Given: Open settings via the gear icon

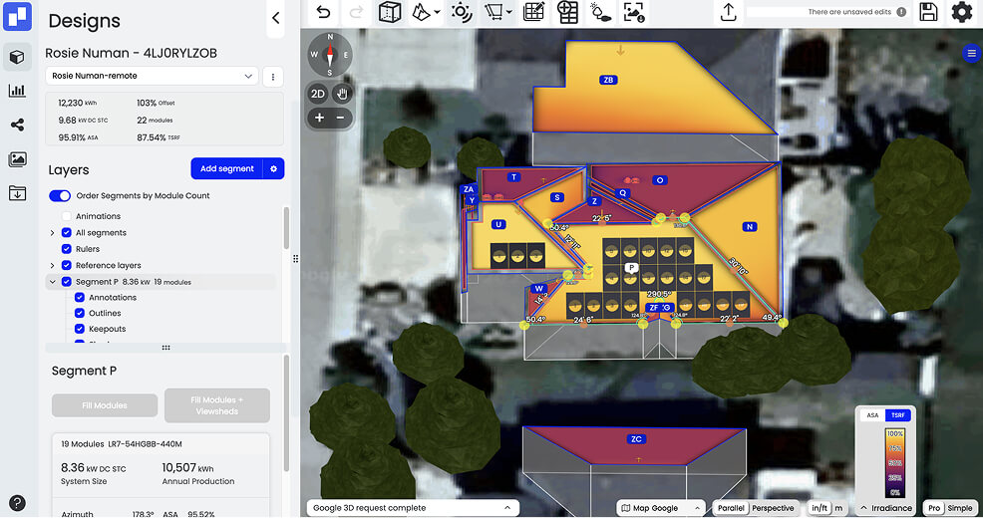Looking at the screenshot, I should tap(962, 12).
